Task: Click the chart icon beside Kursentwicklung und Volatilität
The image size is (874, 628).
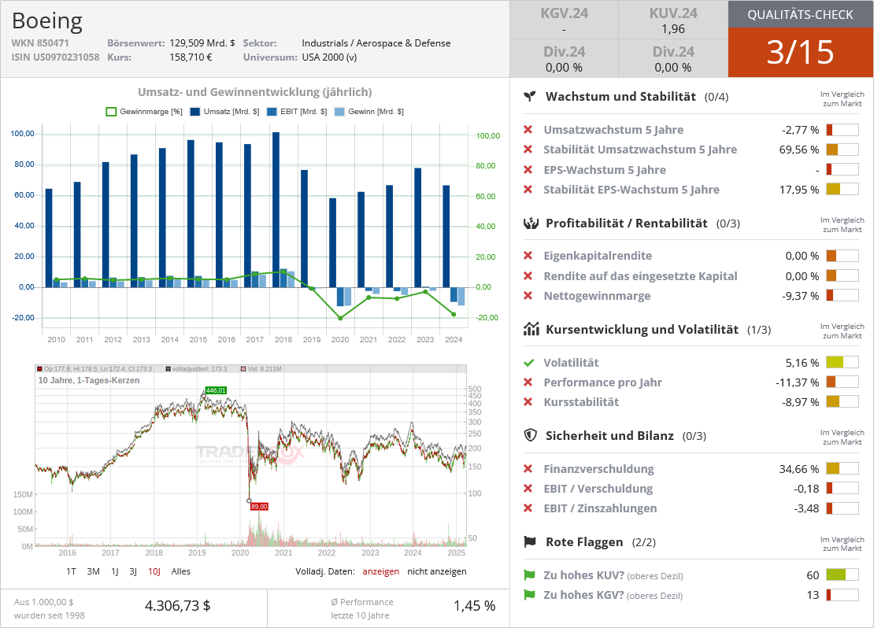Action: [531, 329]
